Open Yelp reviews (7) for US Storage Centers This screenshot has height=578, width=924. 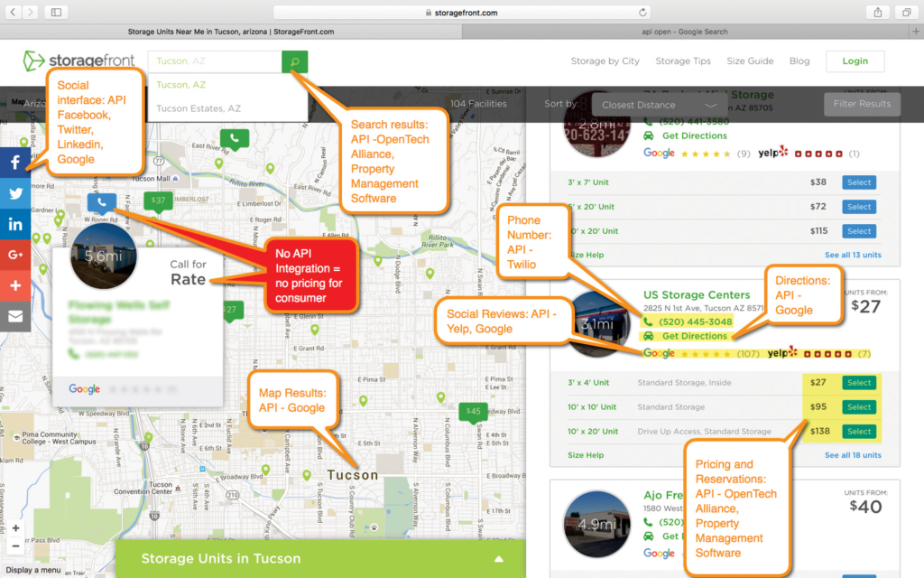coord(818,354)
